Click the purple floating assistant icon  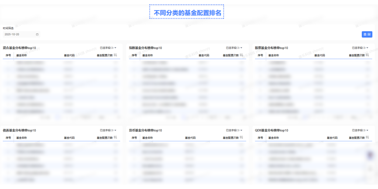tap(370, 155)
